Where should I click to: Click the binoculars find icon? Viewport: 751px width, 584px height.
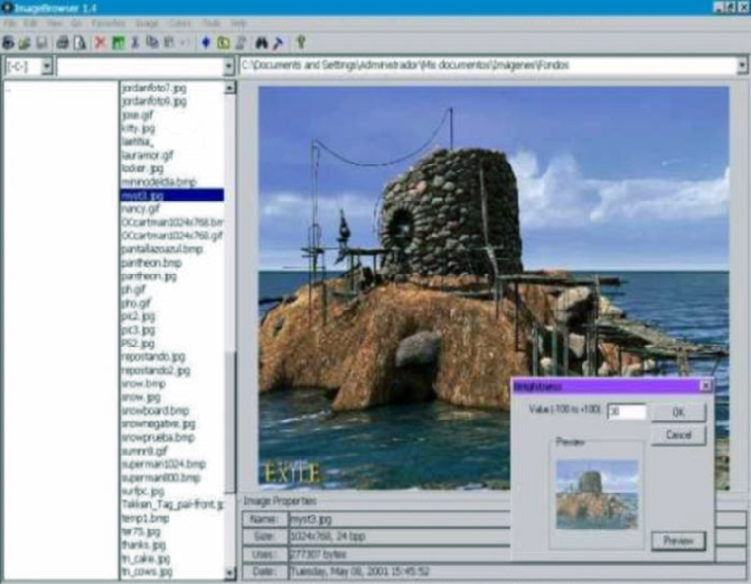261,43
